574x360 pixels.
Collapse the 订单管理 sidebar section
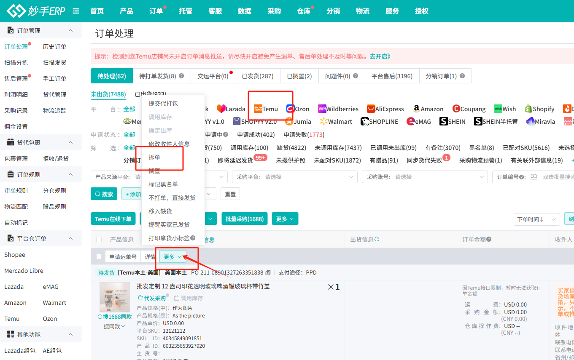[70, 31]
